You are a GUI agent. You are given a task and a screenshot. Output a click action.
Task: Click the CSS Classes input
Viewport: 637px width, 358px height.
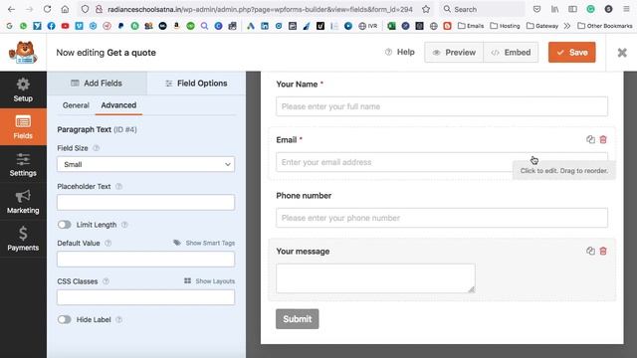click(146, 297)
